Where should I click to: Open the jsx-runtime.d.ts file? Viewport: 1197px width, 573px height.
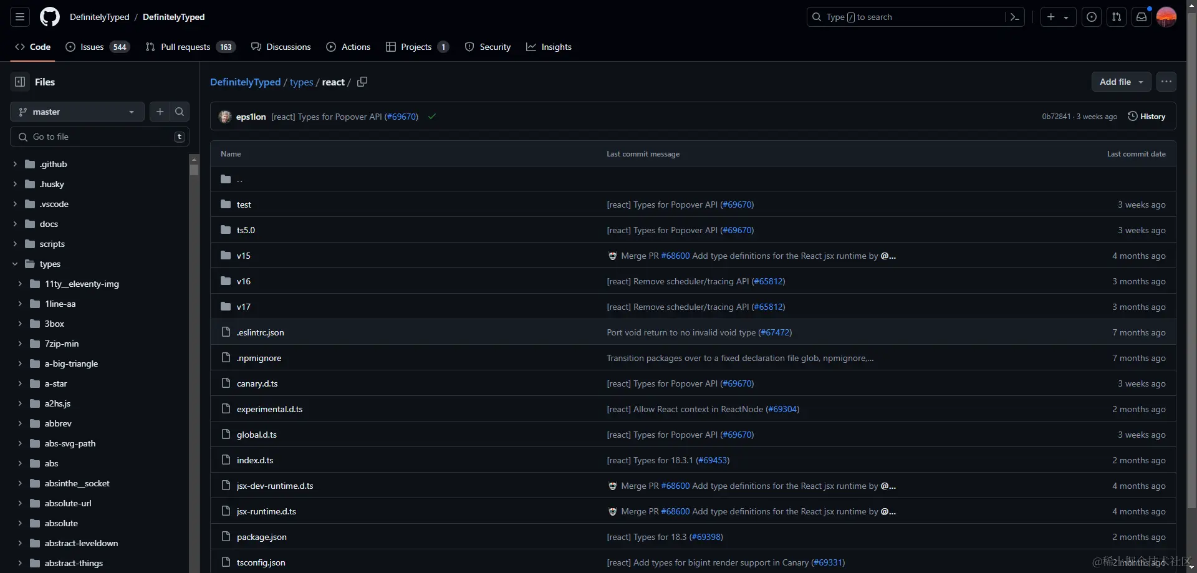266,511
